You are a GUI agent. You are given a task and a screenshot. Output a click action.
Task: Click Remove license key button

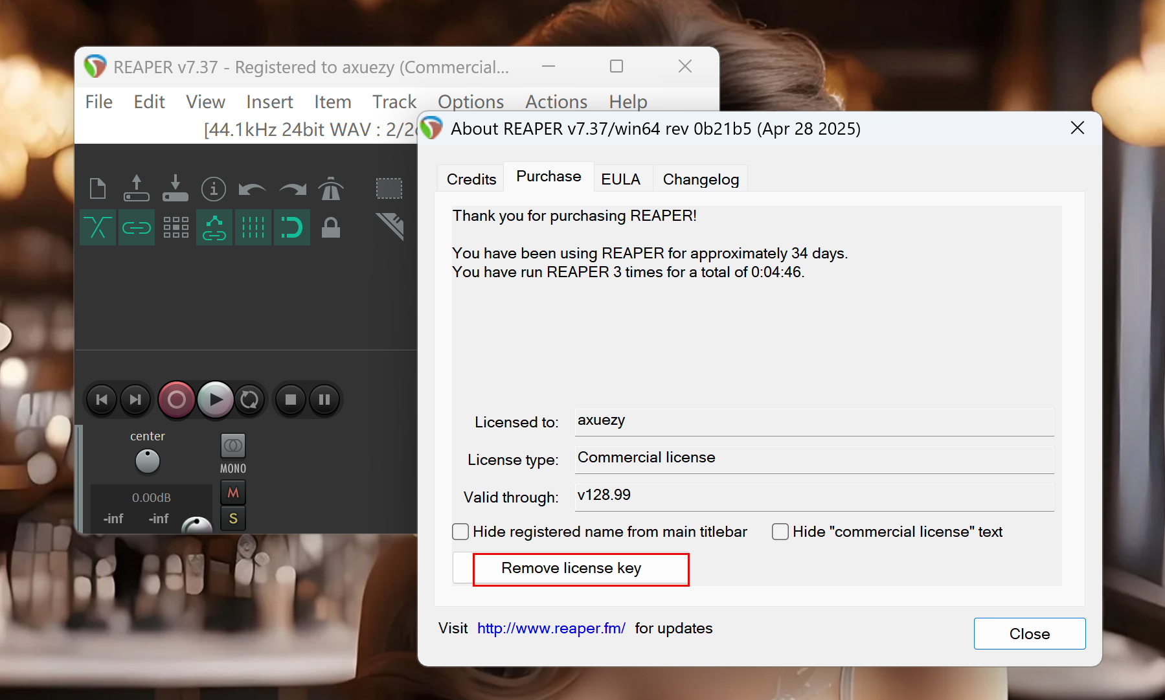571,568
